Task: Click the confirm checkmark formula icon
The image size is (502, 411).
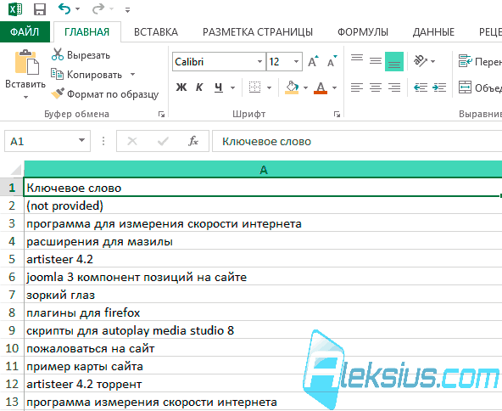Action: coord(163,141)
